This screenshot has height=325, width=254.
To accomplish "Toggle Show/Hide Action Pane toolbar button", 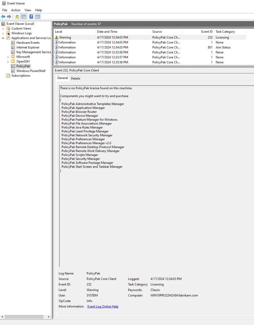I will (x=38, y=17).
